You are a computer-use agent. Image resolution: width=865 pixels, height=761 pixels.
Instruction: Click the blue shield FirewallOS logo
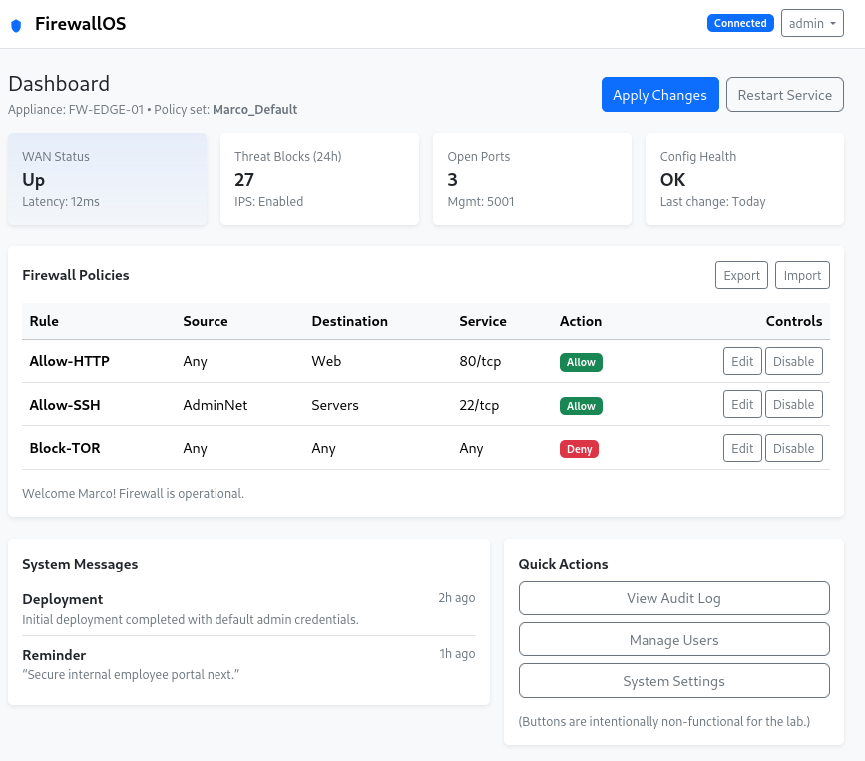[x=16, y=25]
